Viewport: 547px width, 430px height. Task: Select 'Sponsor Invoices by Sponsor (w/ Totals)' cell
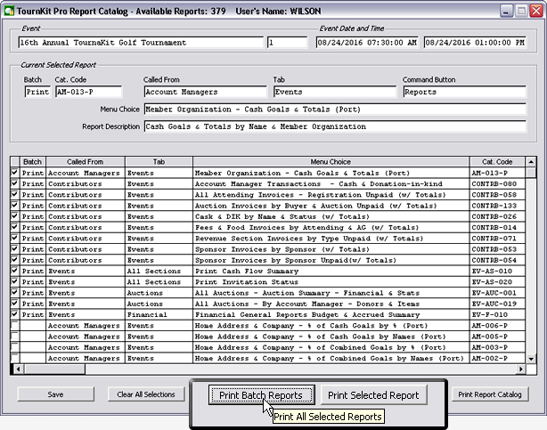coord(331,249)
